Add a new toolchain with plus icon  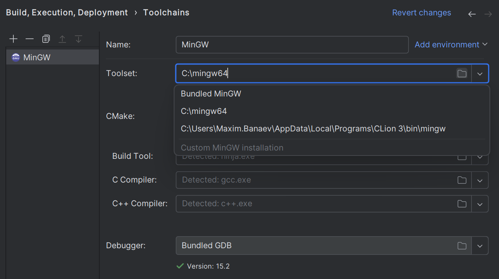[13, 39]
